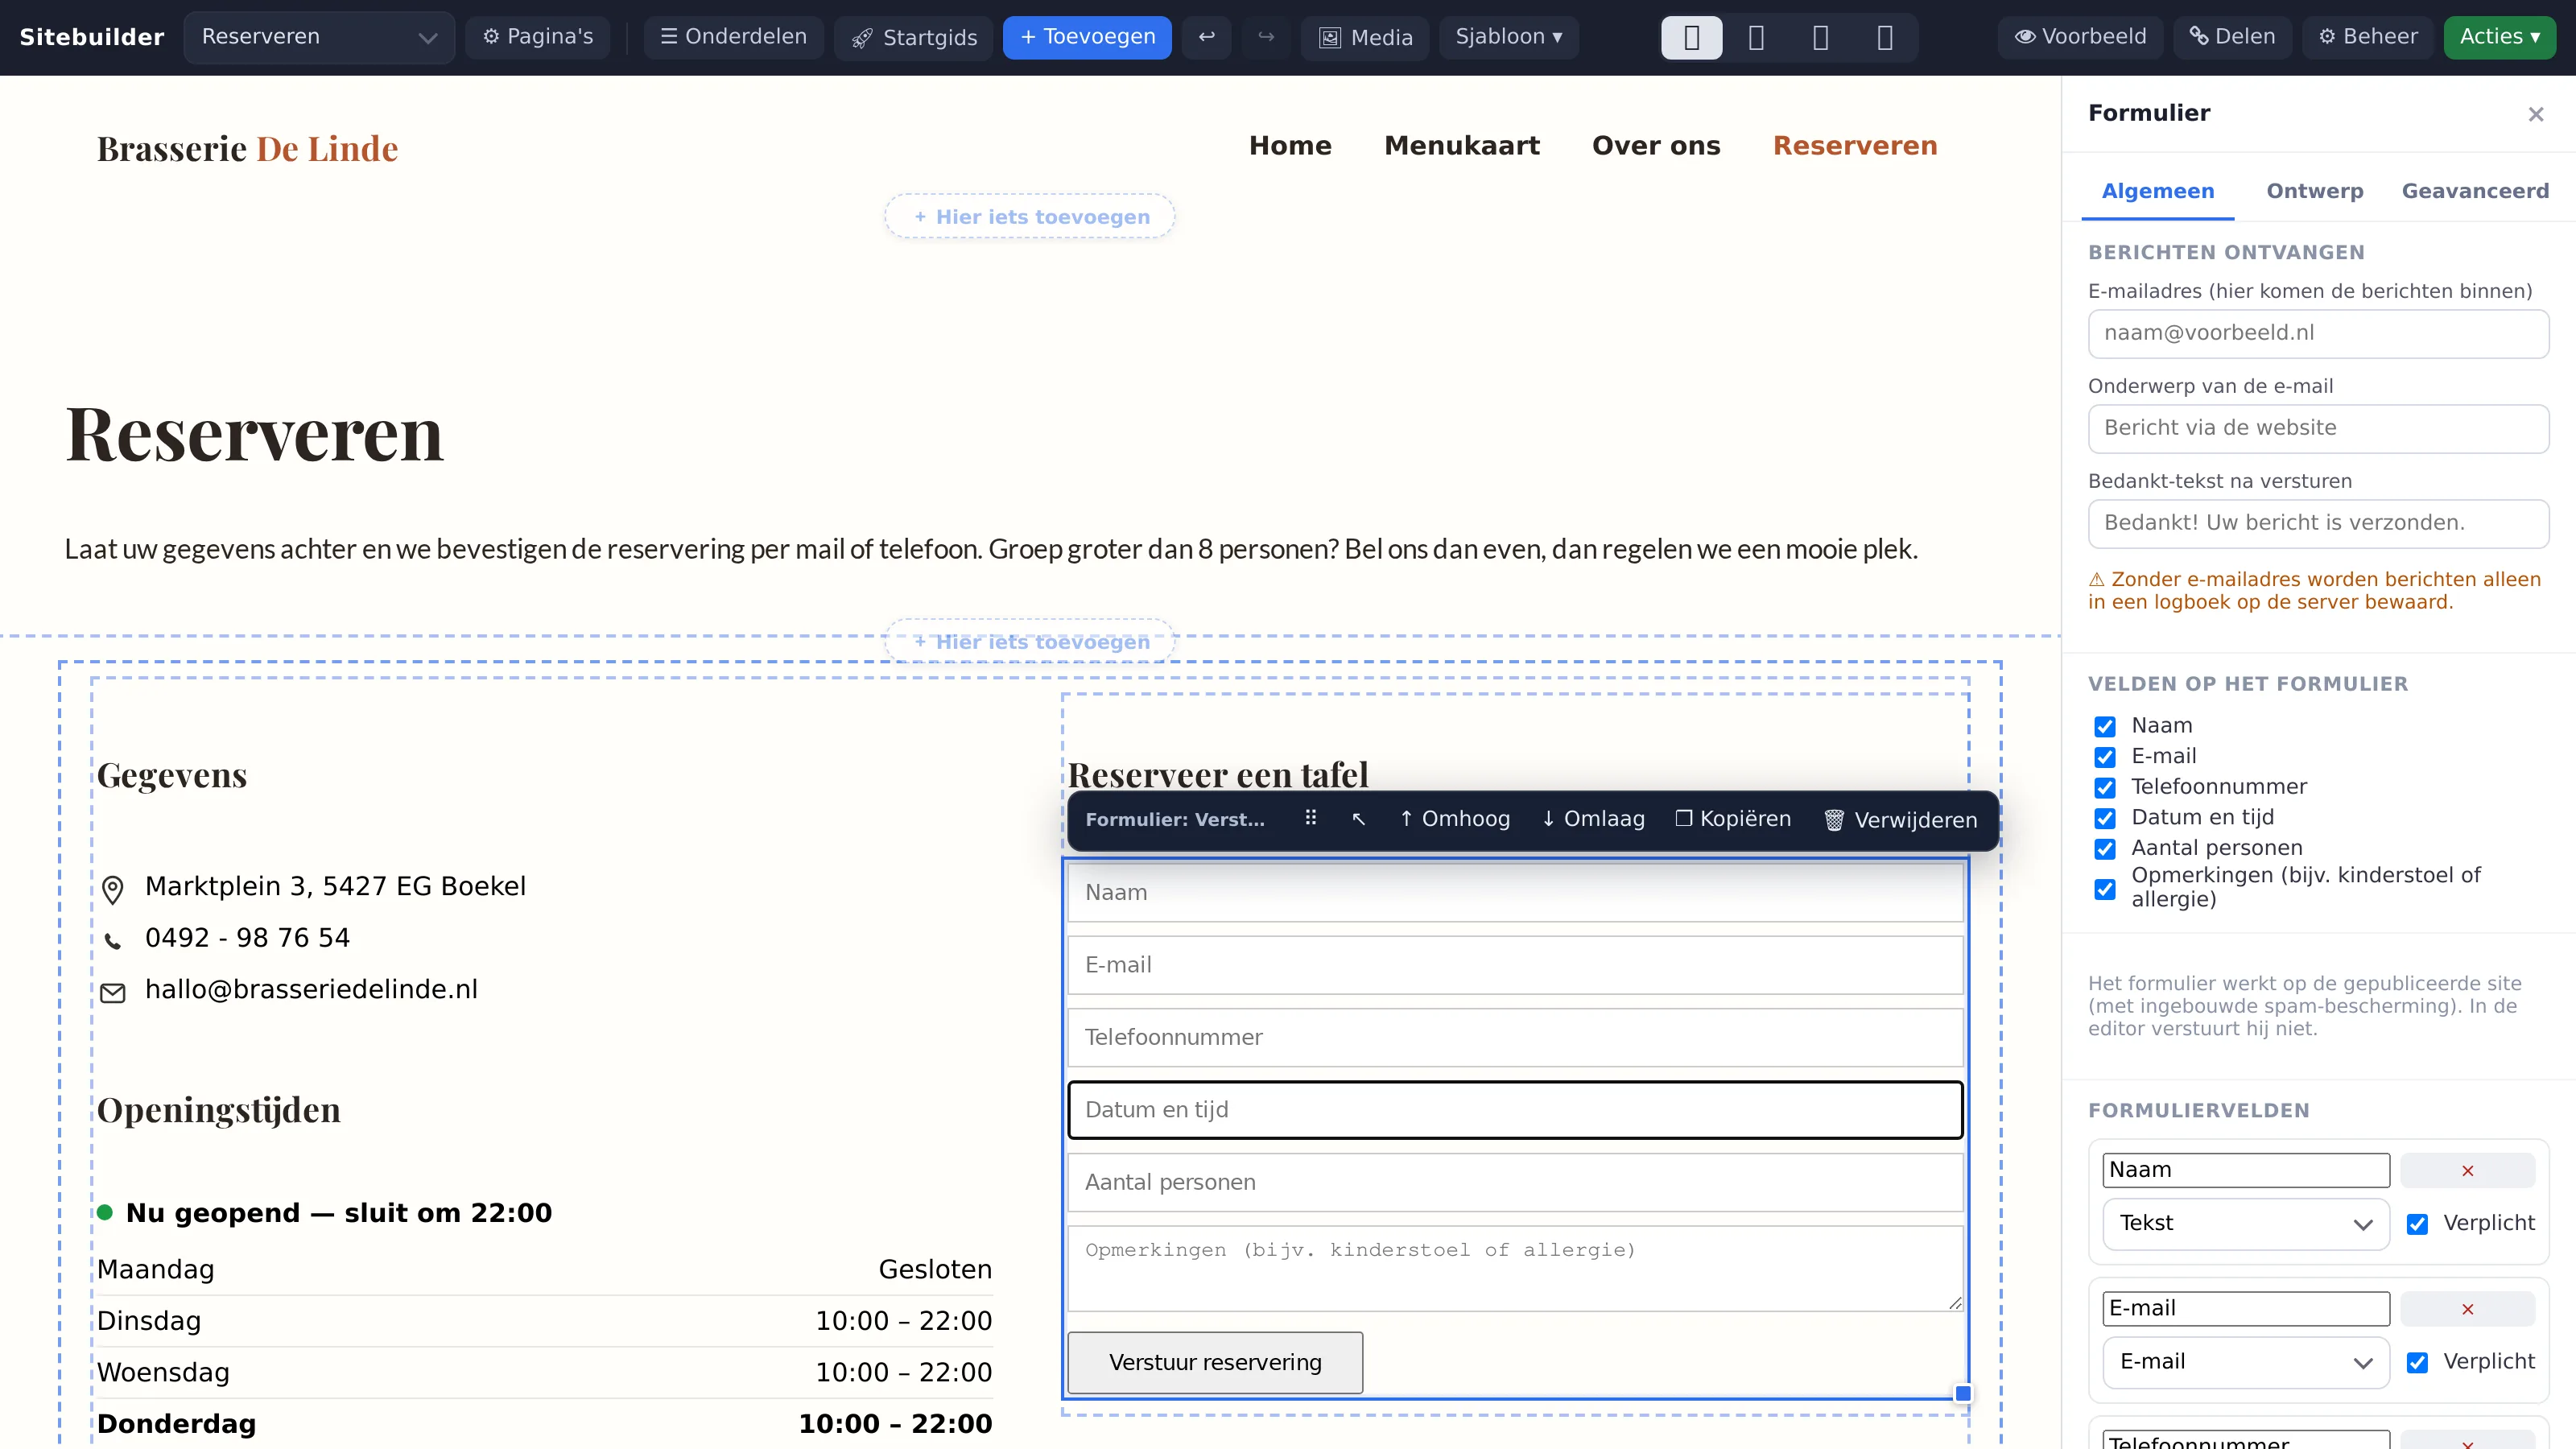The image size is (2576, 1449).
Task: Toggle the Aantal personen checkbox
Action: [x=2105, y=849]
